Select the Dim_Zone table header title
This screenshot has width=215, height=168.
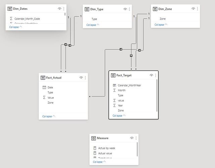pyautogui.click(x=165, y=9)
